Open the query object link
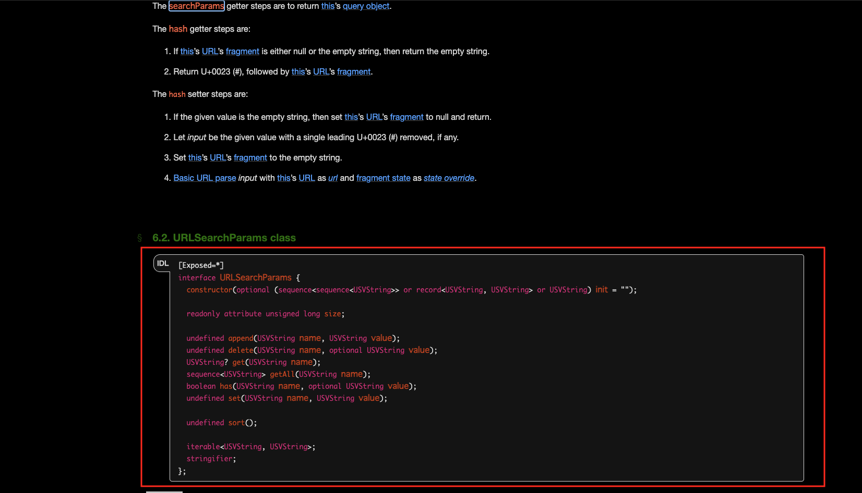 pos(366,6)
